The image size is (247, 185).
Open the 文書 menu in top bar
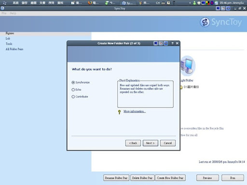(42, 3)
